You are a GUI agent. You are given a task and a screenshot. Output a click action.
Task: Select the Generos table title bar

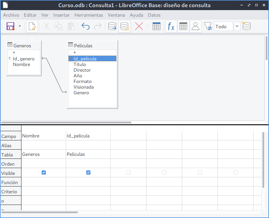(24, 46)
